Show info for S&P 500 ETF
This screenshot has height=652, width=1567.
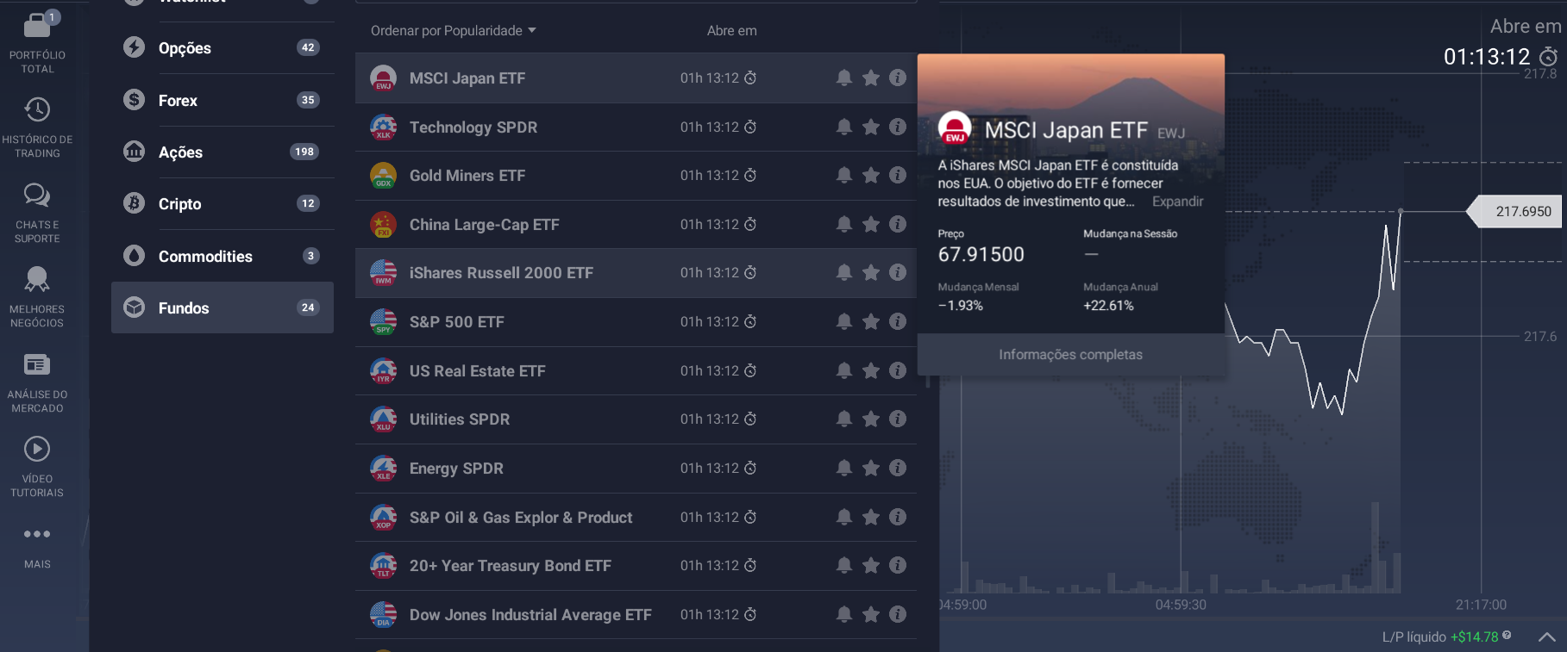click(898, 321)
